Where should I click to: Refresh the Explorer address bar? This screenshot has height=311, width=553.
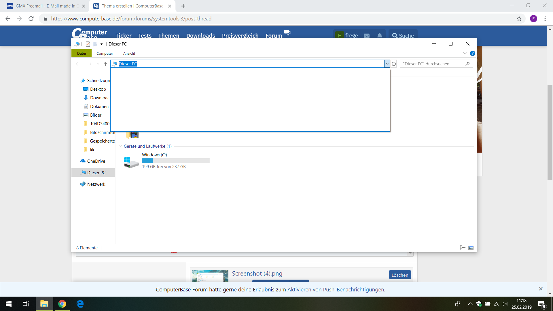click(x=394, y=64)
